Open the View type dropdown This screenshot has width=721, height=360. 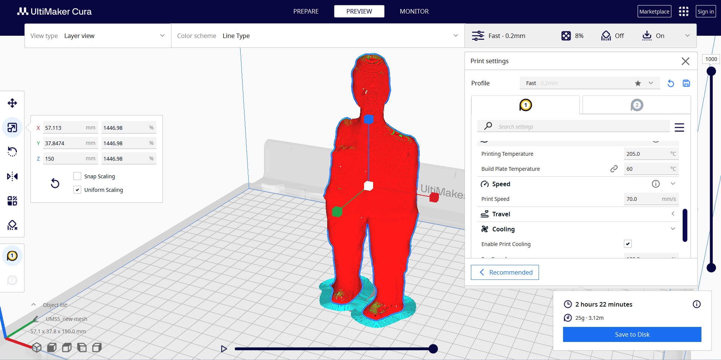click(x=98, y=36)
